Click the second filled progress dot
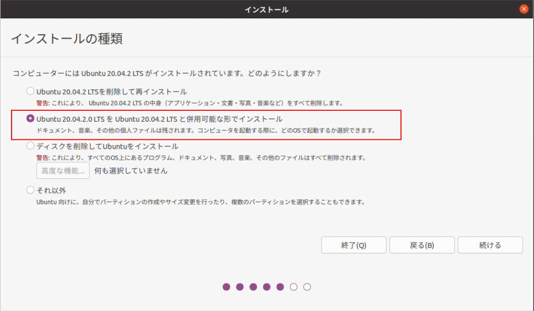The image size is (534, 311). pyautogui.click(x=240, y=287)
